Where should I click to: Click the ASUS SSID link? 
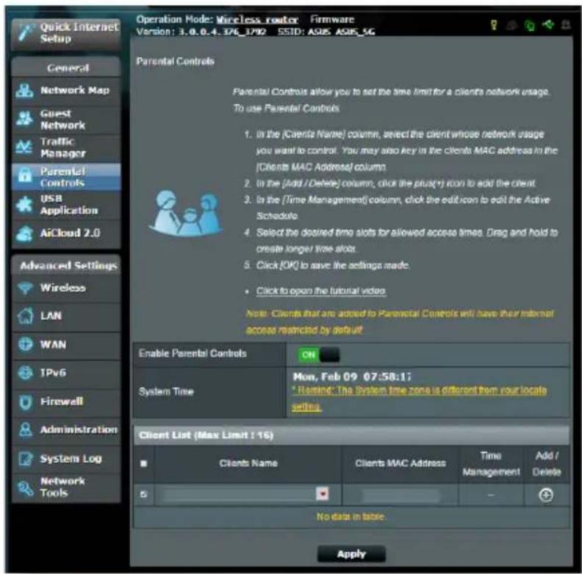[319, 32]
